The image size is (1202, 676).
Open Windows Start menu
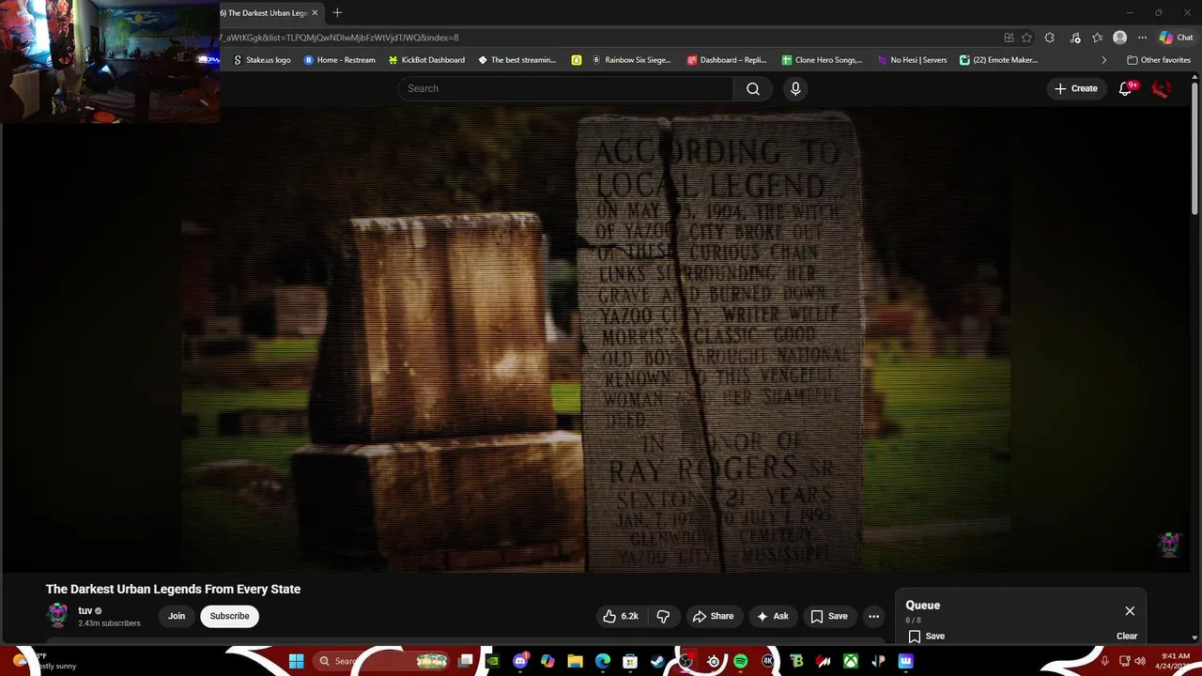tap(297, 661)
